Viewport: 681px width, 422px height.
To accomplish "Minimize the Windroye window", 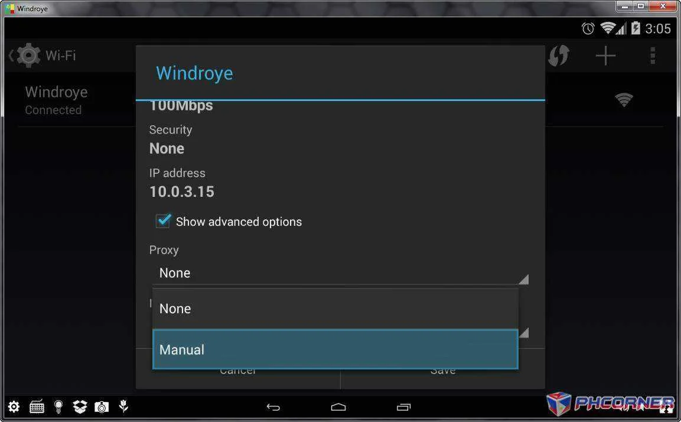I will pyautogui.click(x=624, y=6).
